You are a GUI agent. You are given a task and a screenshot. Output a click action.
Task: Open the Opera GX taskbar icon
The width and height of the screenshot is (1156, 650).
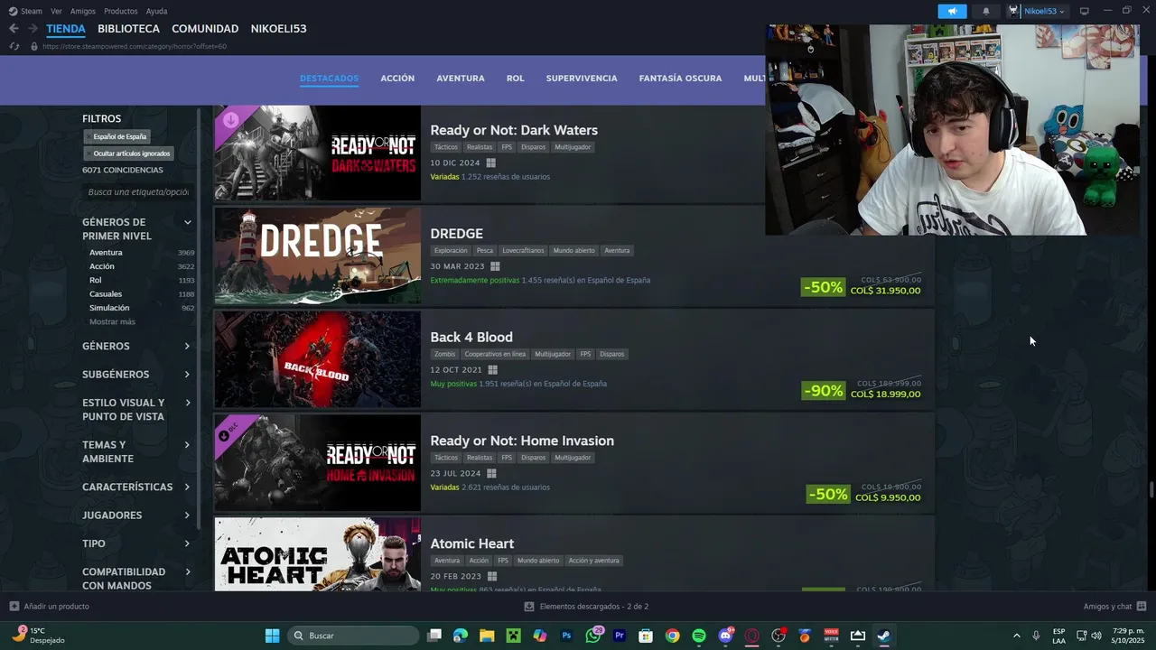751,636
